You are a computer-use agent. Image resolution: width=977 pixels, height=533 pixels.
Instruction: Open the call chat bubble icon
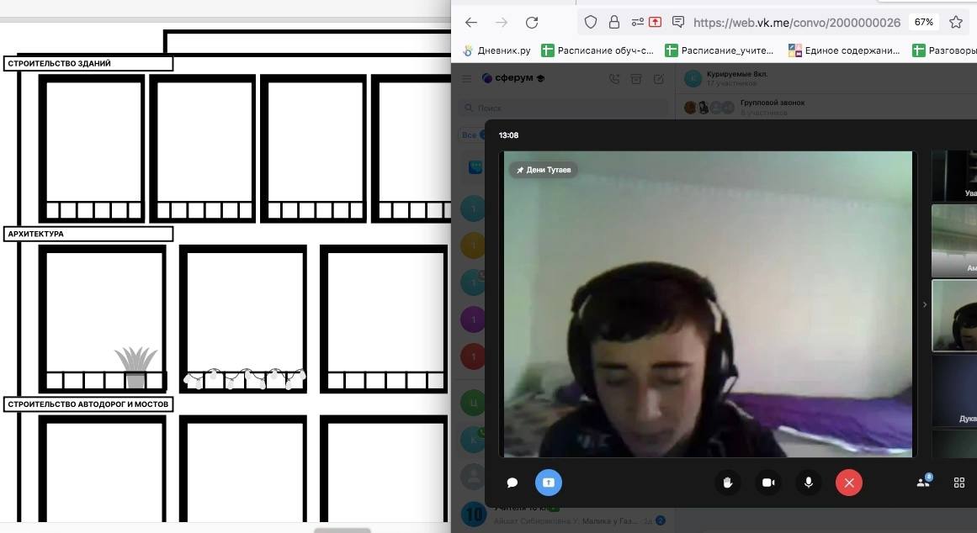512,483
